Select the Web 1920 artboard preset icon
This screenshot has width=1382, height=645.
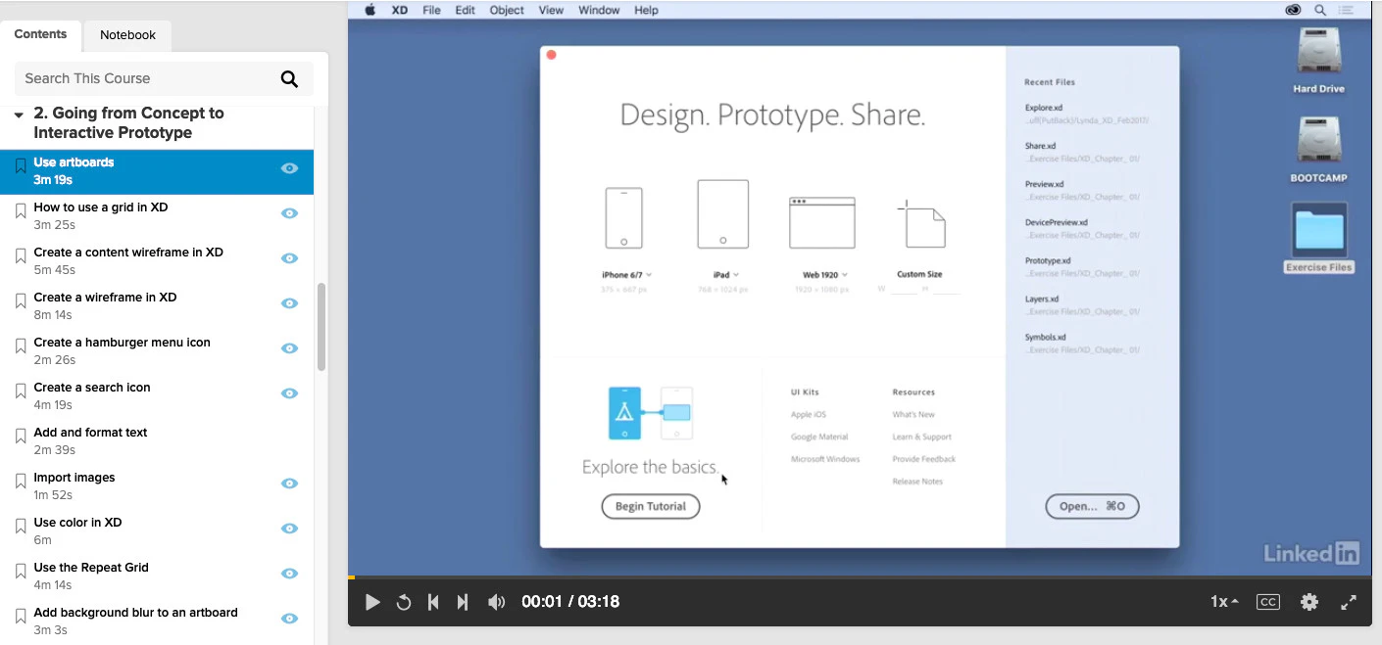pyautogui.click(x=821, y=222)
